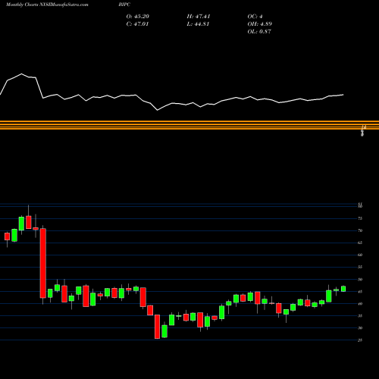The height and width of the screenshot is (379, 379).
Task: Click the 55 price axis label
Action: [x=360, y=267]
